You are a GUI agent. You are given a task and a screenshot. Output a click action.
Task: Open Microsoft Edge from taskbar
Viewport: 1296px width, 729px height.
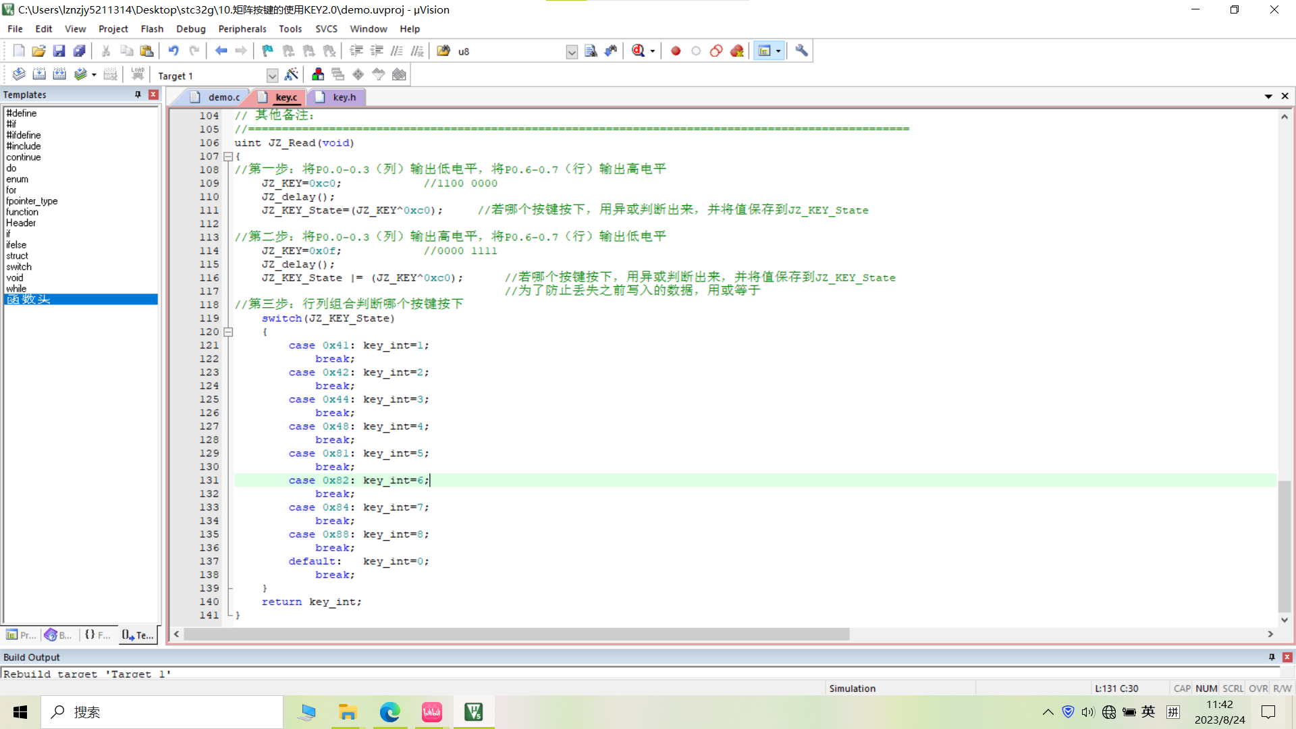click(x=389, y=712)
